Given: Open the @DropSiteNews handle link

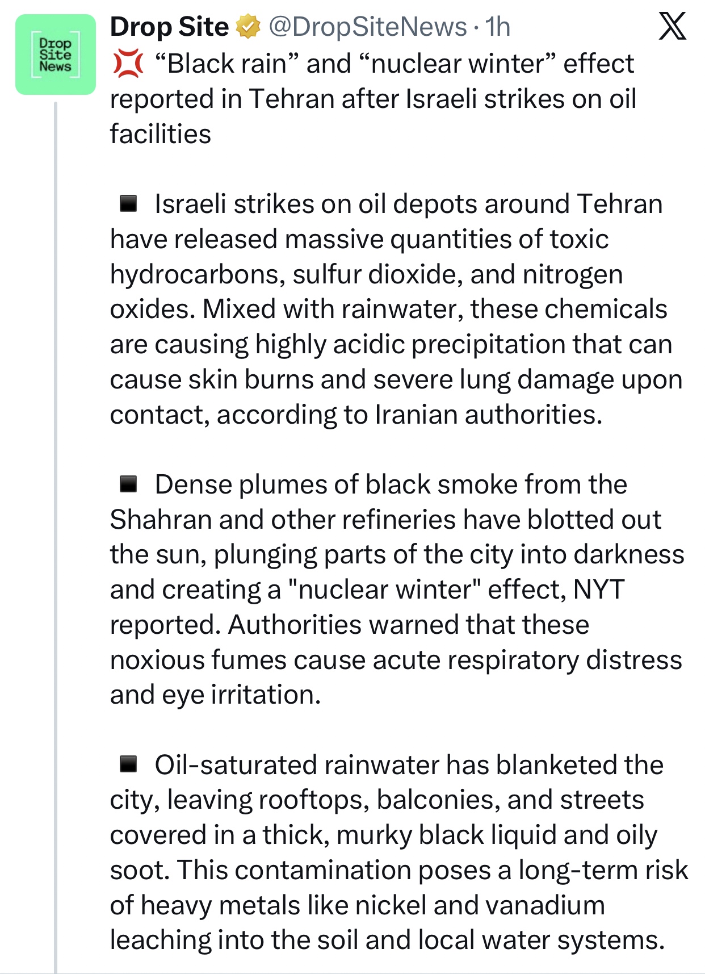Looking at the screenshot, I should pyautogui.click(x=367, y=27).
